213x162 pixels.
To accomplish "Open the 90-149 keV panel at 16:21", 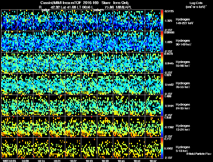I will [x=57, y=42].
